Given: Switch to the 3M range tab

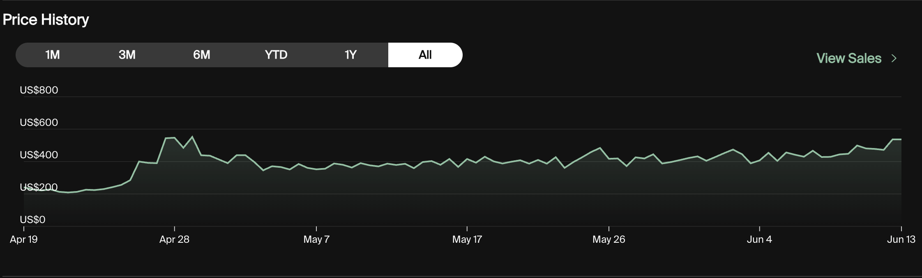Looking at the screenshot, I should (127, 55).
